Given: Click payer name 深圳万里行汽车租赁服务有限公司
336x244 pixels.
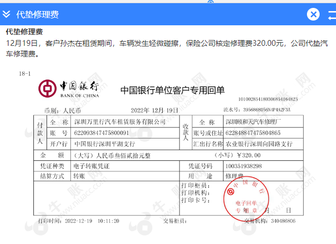Looking at the screenshot, I should pyautogui.click(x=120, y=122).
